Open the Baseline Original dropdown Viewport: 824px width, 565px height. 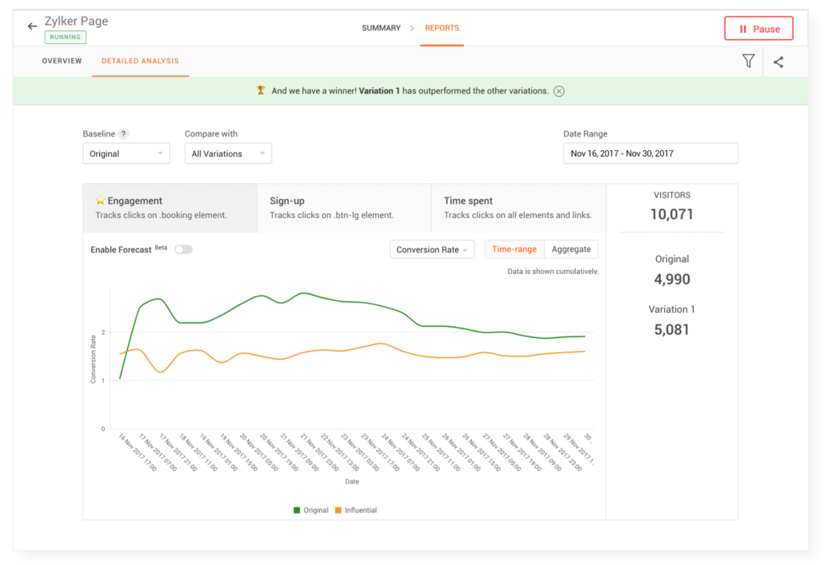(126, 153)
